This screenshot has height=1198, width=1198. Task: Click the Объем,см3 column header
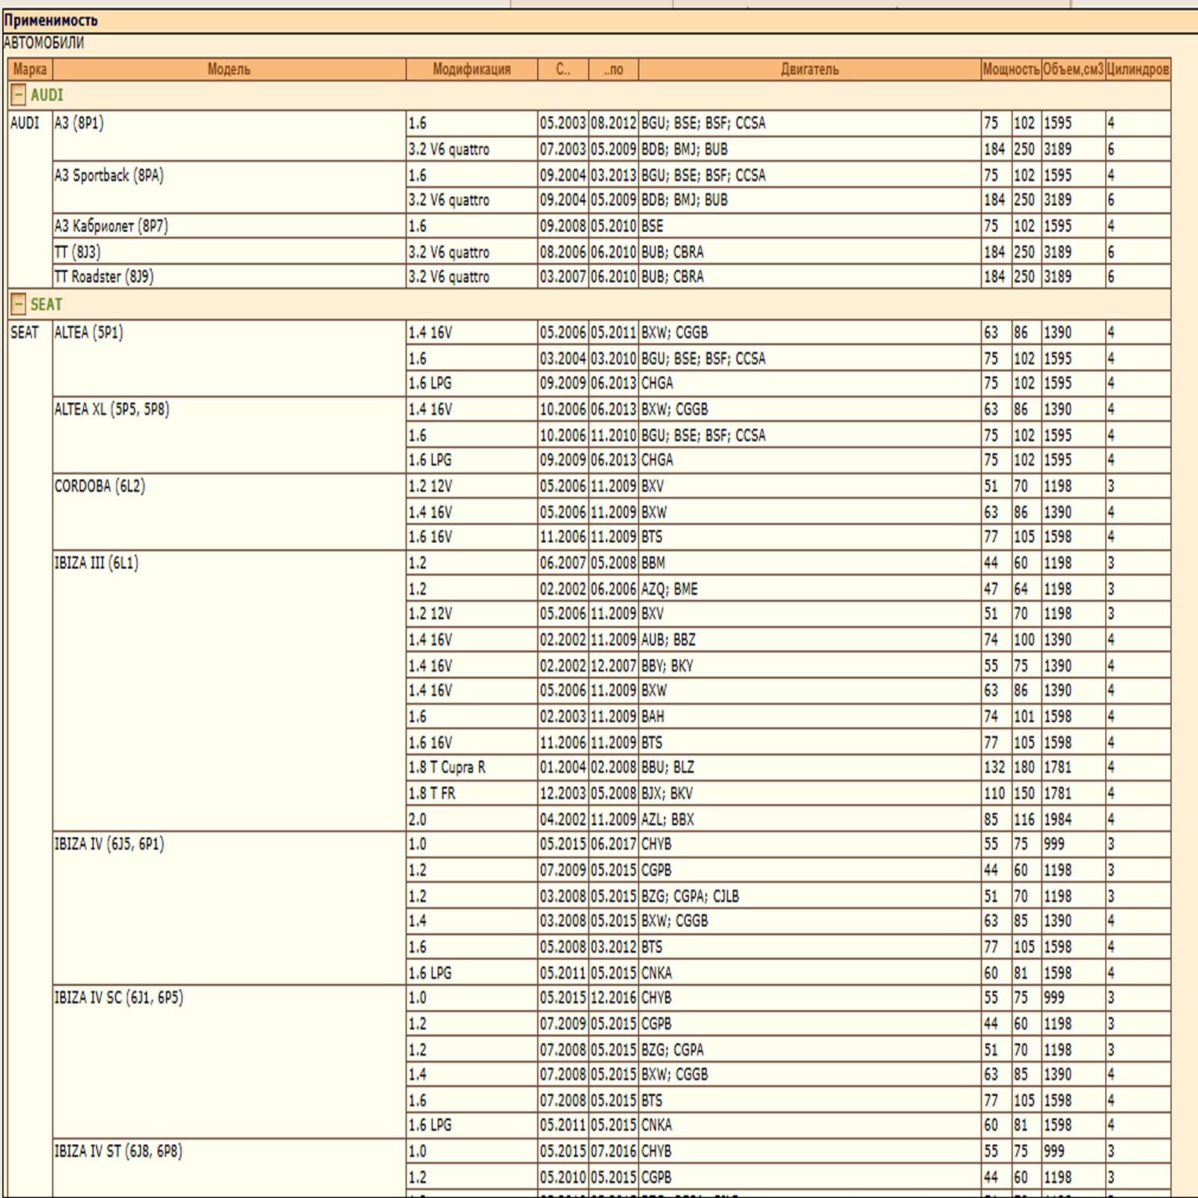point(1072,70)
